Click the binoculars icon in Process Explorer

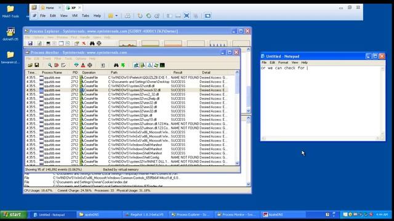coord(92,44)
